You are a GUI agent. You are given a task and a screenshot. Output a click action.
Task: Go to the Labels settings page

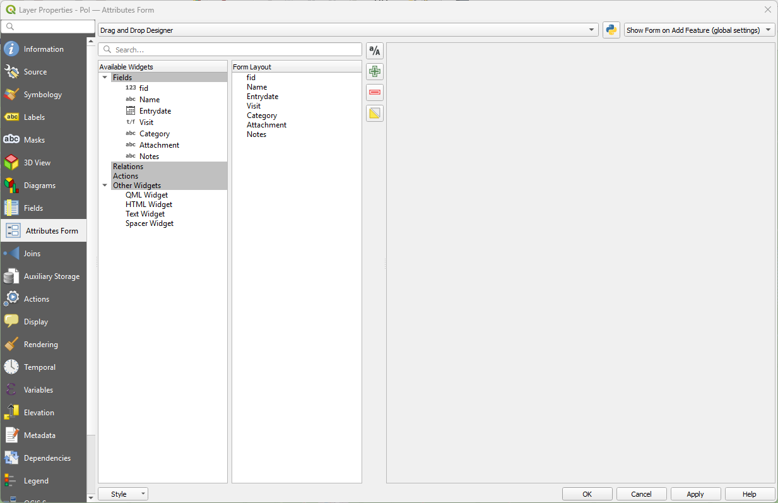pos(35,117)
